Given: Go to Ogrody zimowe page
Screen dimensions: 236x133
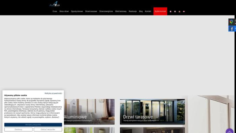Looking at the screenshot, I should pyautogui.click(x=77, y=11).
